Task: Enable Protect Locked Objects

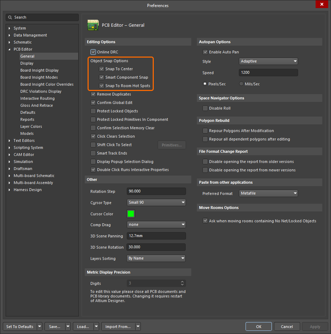Action: tap(93, 111)
